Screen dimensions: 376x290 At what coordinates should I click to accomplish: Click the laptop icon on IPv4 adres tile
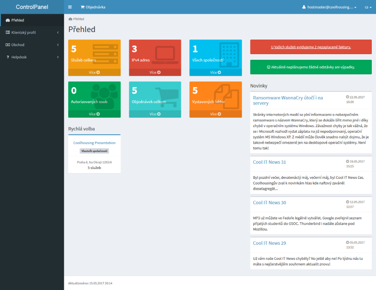tap(165, 55)
